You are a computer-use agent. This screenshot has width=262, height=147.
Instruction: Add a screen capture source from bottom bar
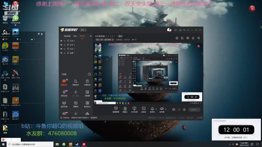(x=116, y=110)
